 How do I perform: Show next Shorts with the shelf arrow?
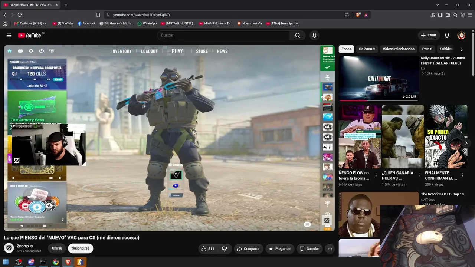(x=466, y=143)
